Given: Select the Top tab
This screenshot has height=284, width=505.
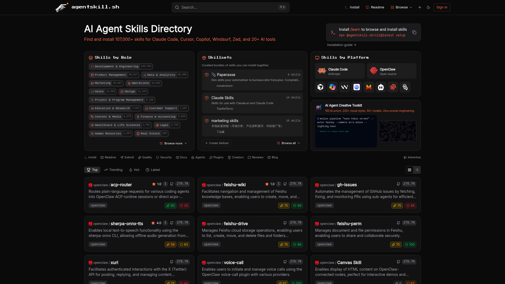Looking at the screenshot, I should pyautogui.click(x=92, y=170).
